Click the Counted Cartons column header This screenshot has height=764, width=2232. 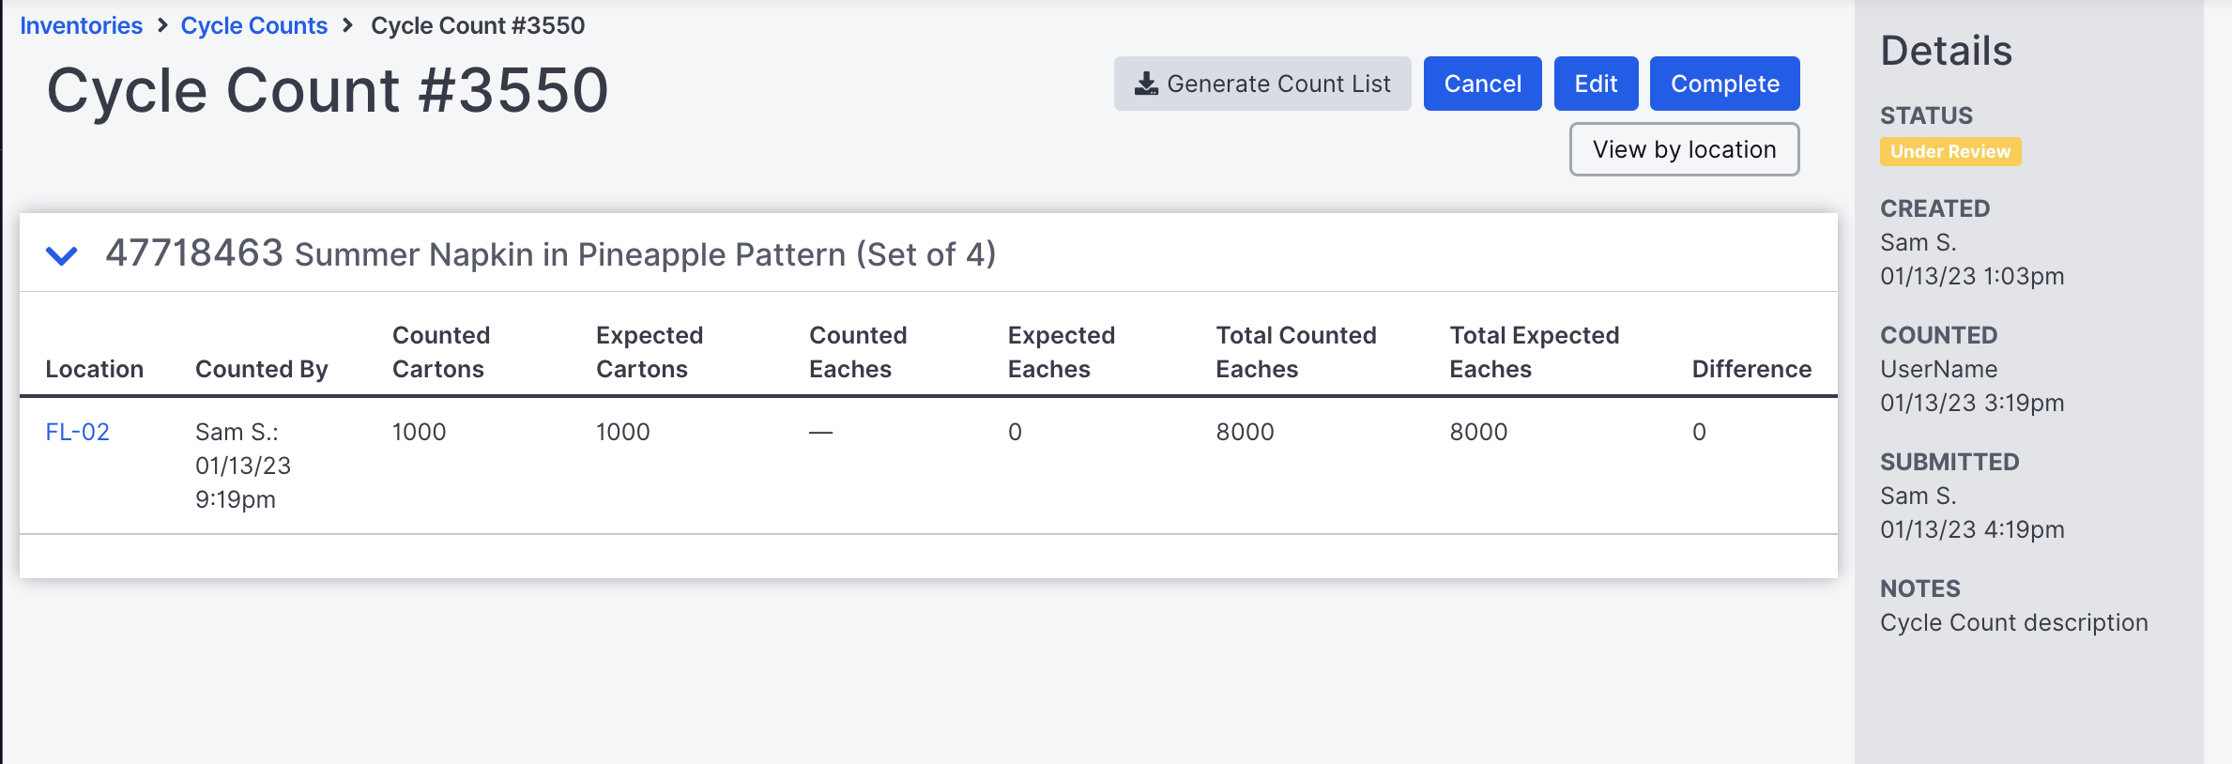tap(441, 352)
